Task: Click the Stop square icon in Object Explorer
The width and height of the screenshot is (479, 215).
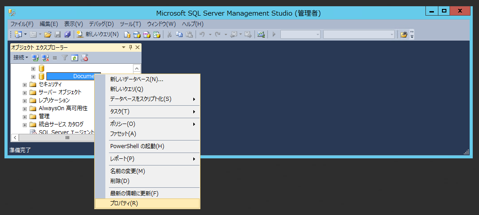Action: click(x=55, y=58)
